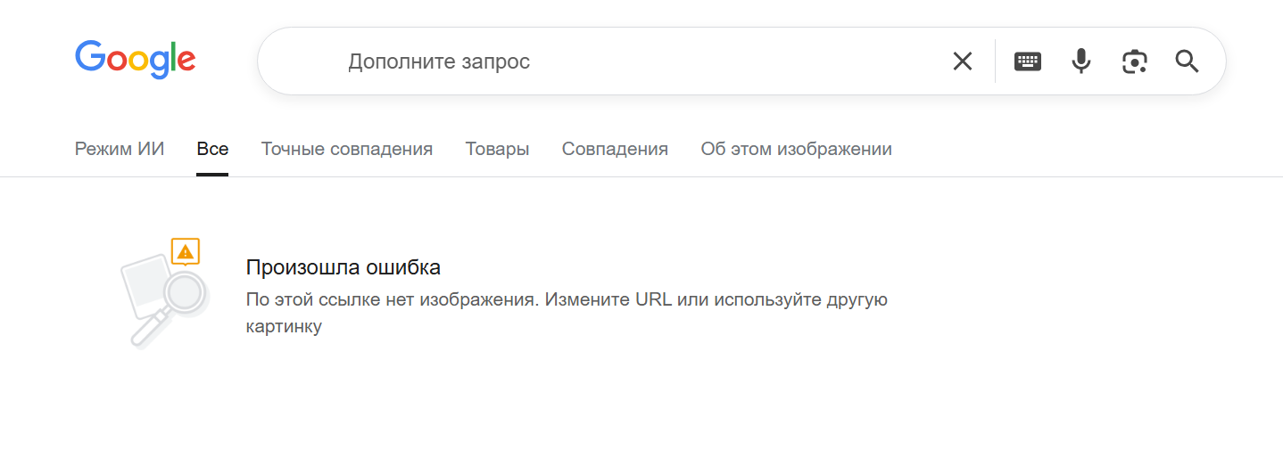
Task: Click the Google logo
Action: (x=136, y=59)
